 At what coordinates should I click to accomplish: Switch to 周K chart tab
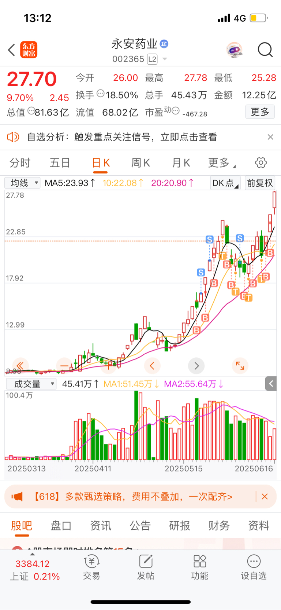click(140, 162)
